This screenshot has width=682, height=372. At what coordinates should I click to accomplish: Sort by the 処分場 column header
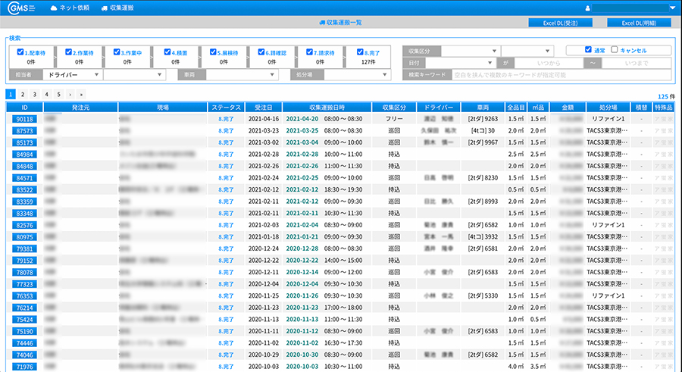pyautogui.click(x=608, y=107)
